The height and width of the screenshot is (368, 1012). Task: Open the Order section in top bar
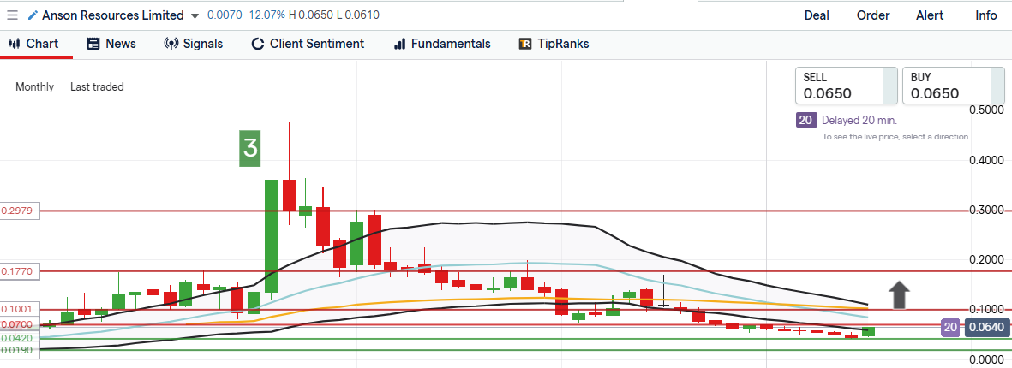click(873, 15)
